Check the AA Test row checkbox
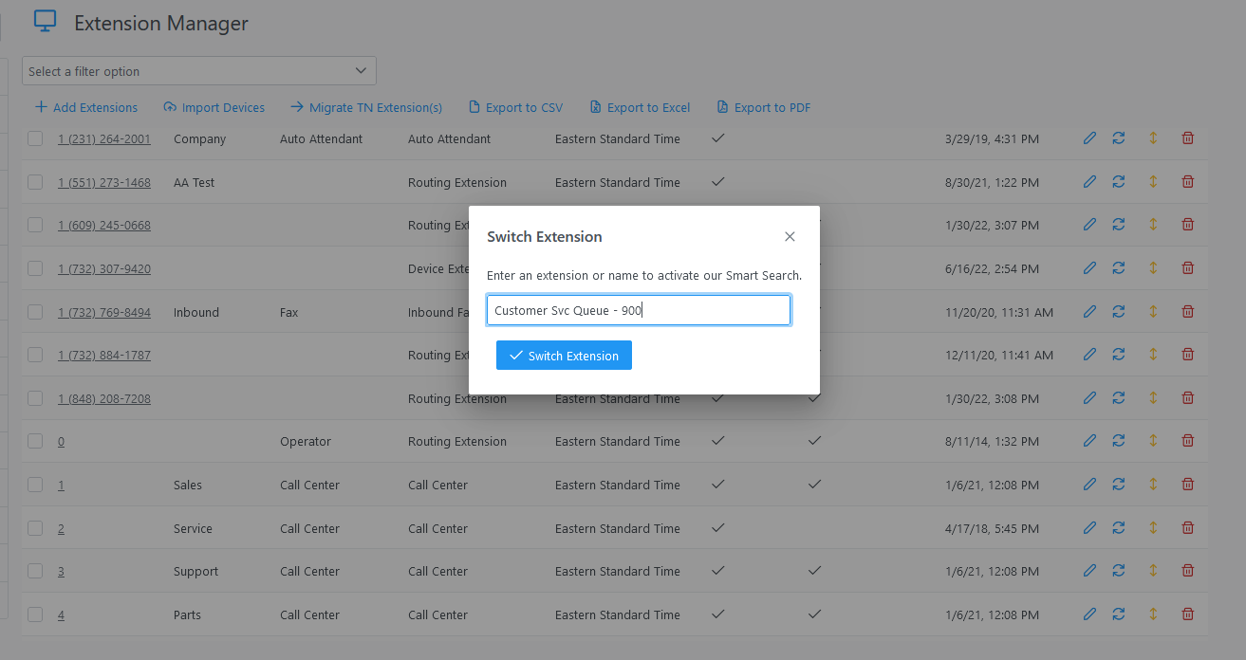Viewport: 1246px width, 660px height. pos(35,182)
